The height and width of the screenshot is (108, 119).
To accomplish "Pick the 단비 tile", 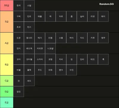I will (x=82, y=59).
